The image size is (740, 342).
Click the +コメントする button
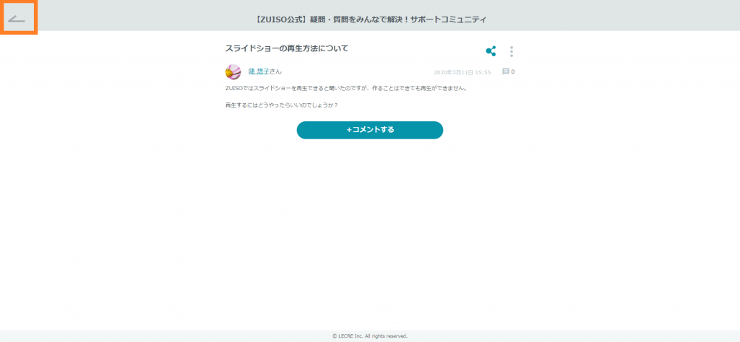pyautogui.click(x=369, y=130)
